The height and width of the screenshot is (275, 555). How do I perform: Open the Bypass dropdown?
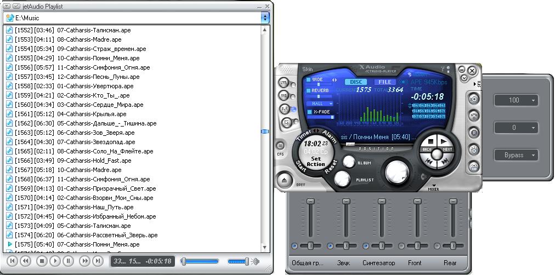[x=516, y=155]
